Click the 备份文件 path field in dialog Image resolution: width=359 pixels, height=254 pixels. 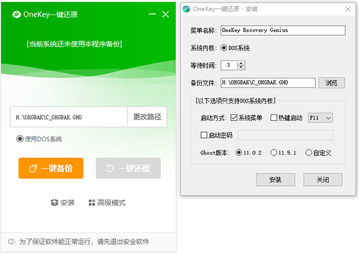click(x=268, y=82)
